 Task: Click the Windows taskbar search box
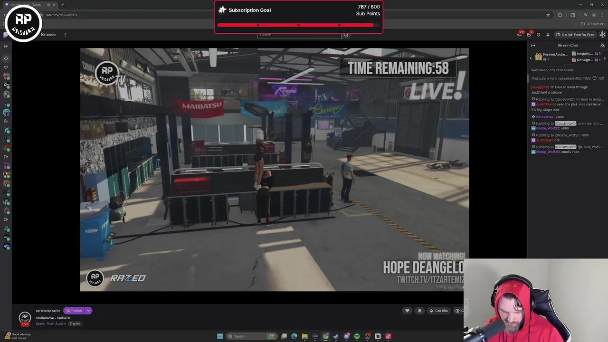(x=252, y=336)
